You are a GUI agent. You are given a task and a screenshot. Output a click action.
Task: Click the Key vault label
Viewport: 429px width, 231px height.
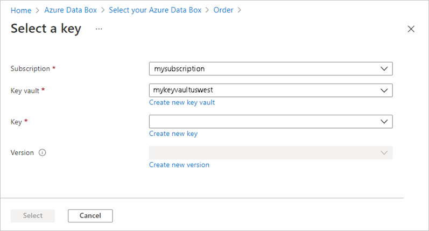[x=25, y=90]
